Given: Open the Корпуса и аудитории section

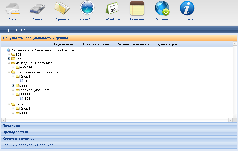Looking at the screenshot, I should [x=119, y=139].
